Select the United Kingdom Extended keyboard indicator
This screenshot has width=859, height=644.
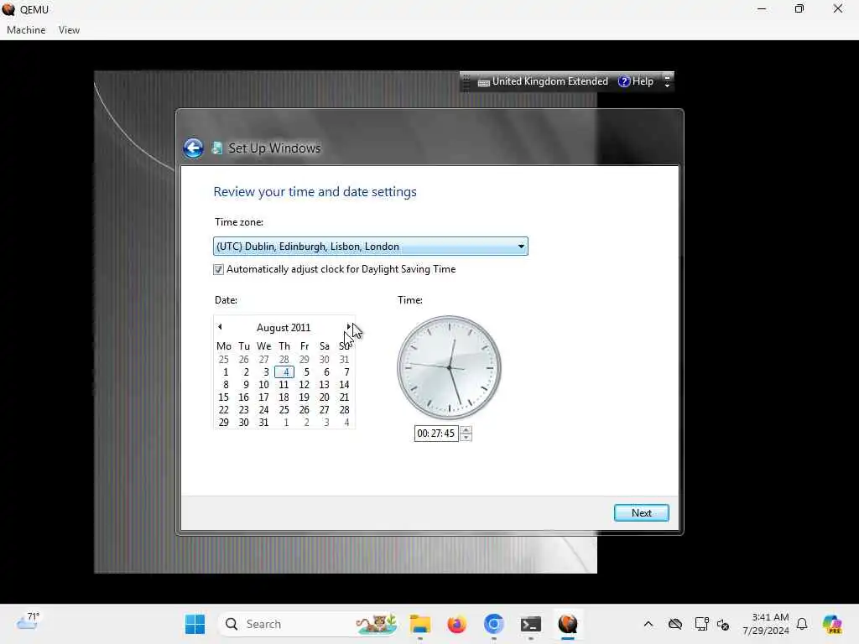click(543, 81)
